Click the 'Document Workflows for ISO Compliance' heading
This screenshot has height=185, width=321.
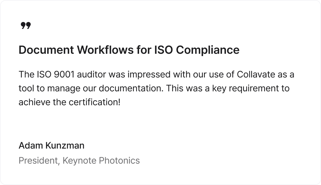tap(129, 50)
